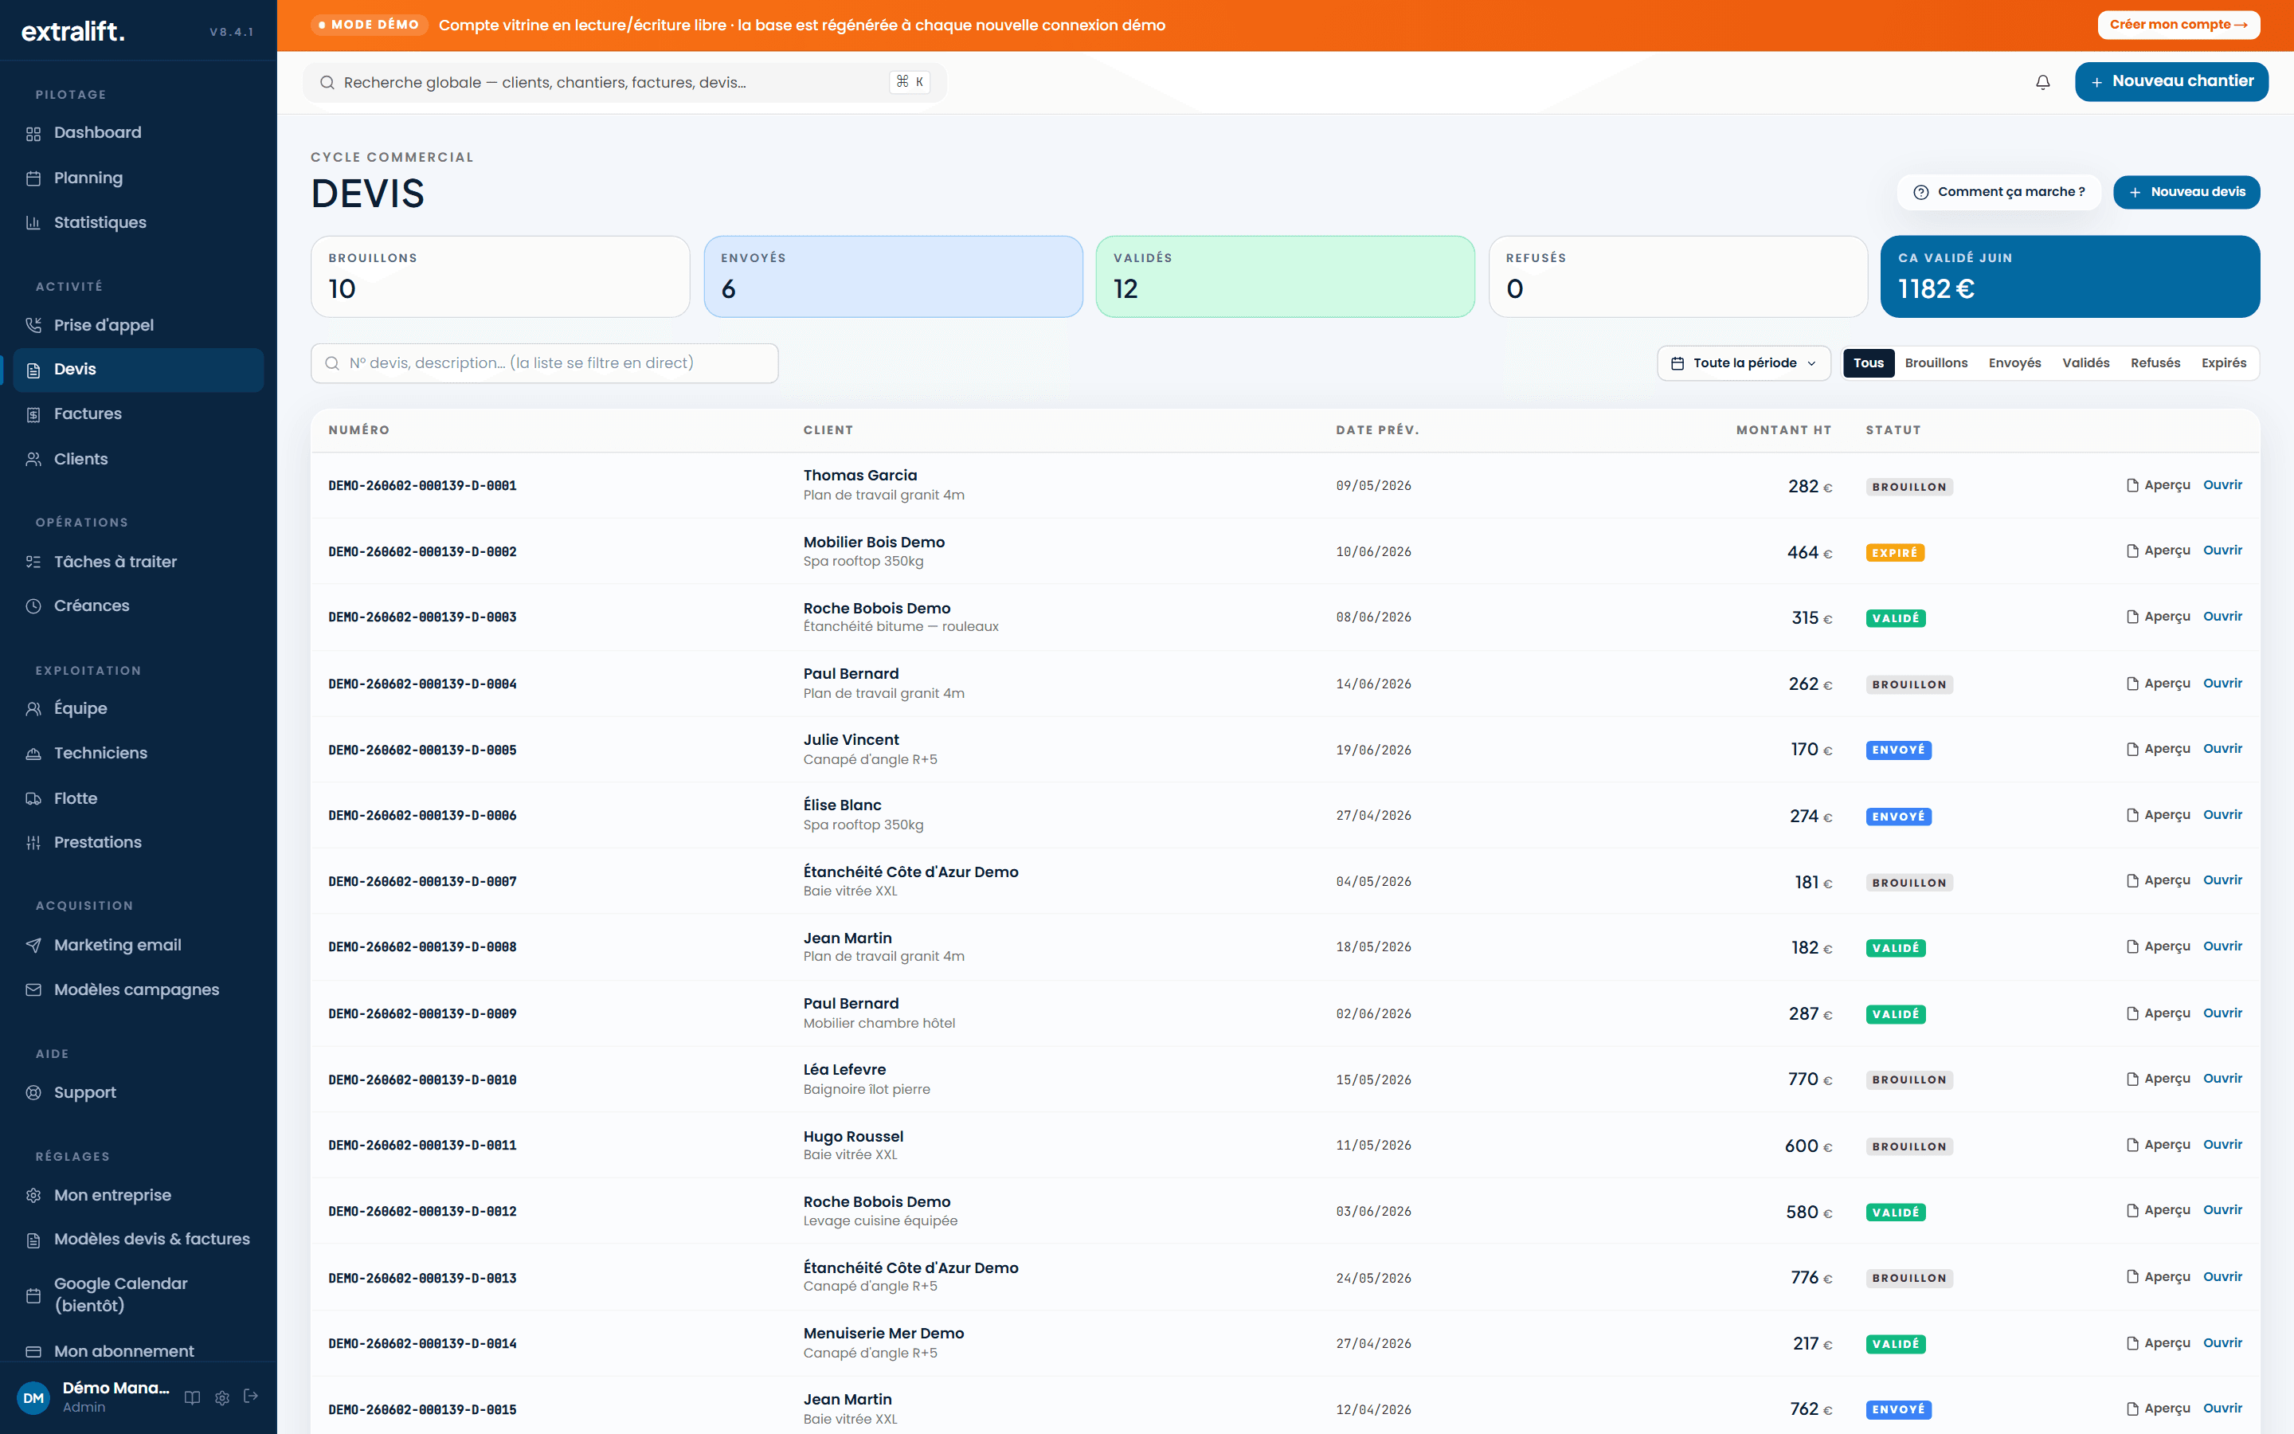Click the EXPIRÉ status badge
Screen dimensions: 2294x1434
click(x=1894, y=553)
